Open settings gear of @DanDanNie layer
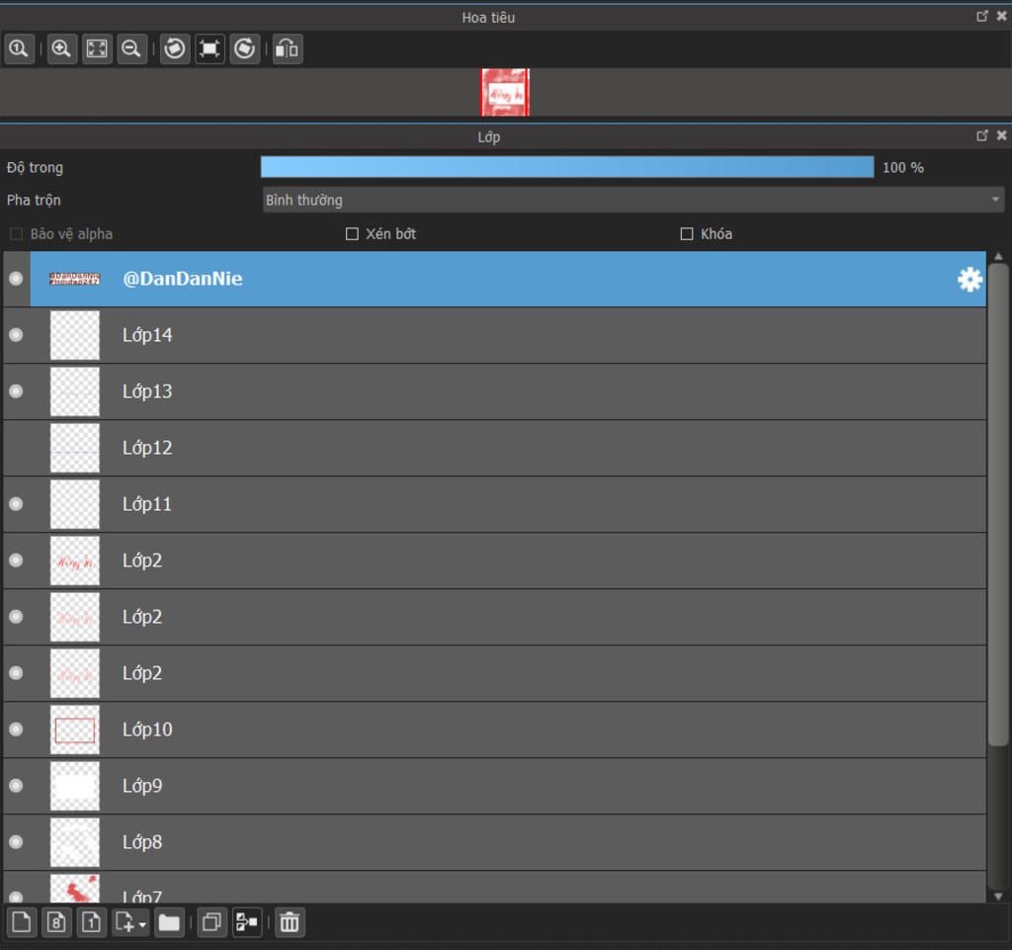1012x950 pixels. [x=970, y=280]
